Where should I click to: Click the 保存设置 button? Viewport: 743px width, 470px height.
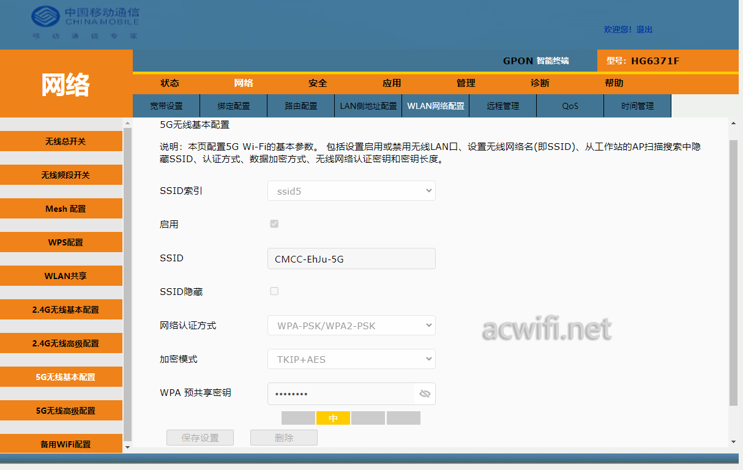200,438
